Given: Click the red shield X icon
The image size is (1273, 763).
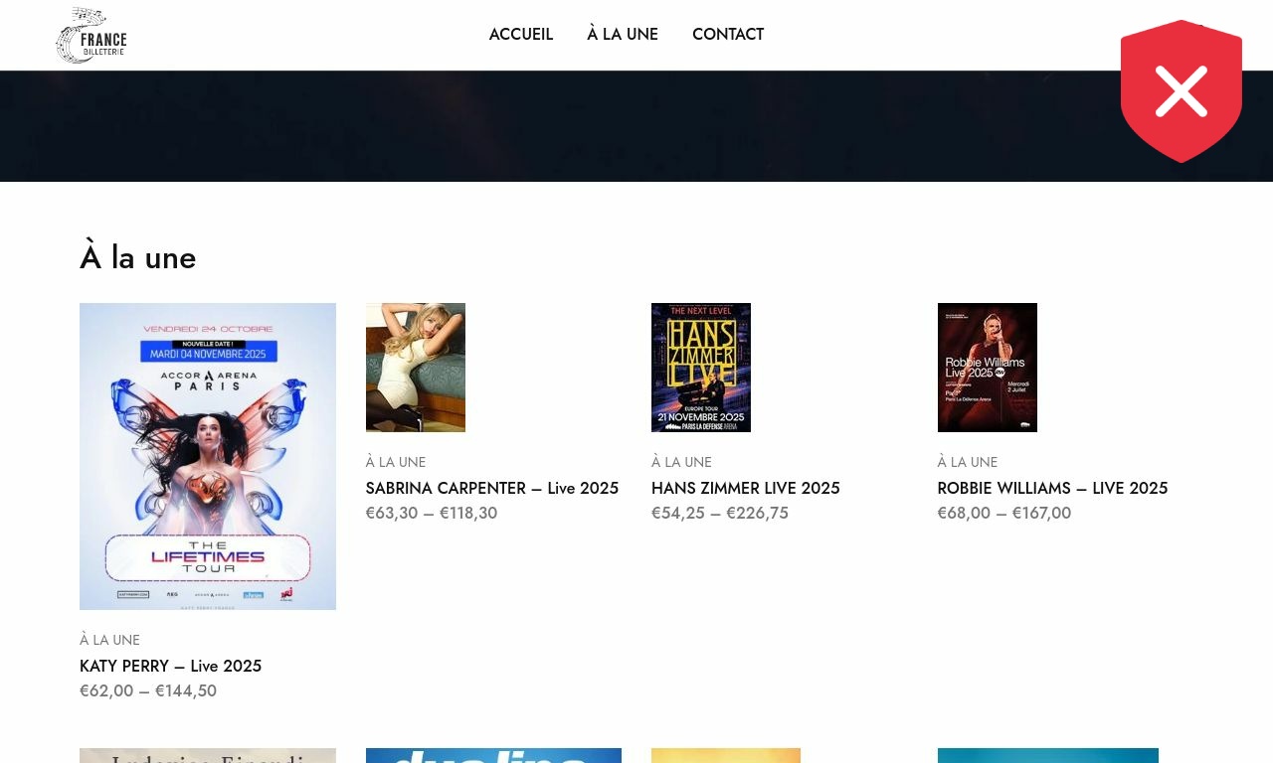Looking at the screenshot, I should click(1182, 91).
